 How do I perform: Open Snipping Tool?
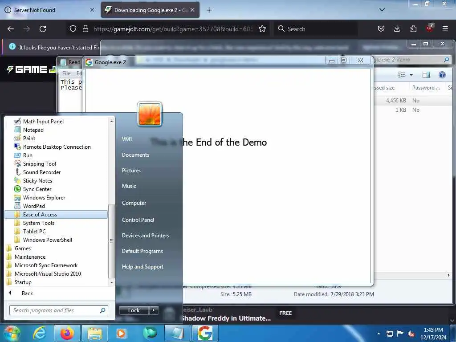[x=39, y=164]
